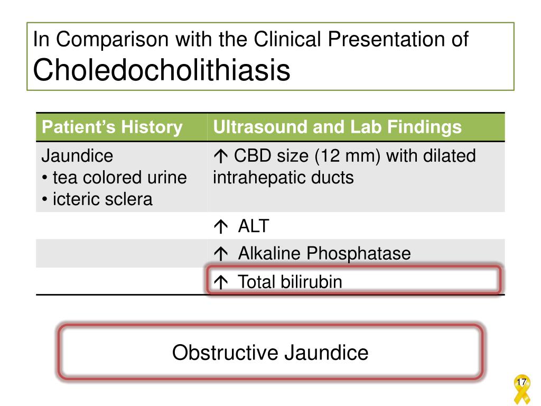541x406 pixels.
Task: Click the Alkaline Phosphatase text
Action: tap(324, 253)
